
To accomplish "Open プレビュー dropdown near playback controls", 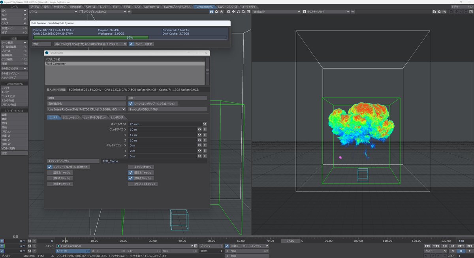I will [435, 251].
